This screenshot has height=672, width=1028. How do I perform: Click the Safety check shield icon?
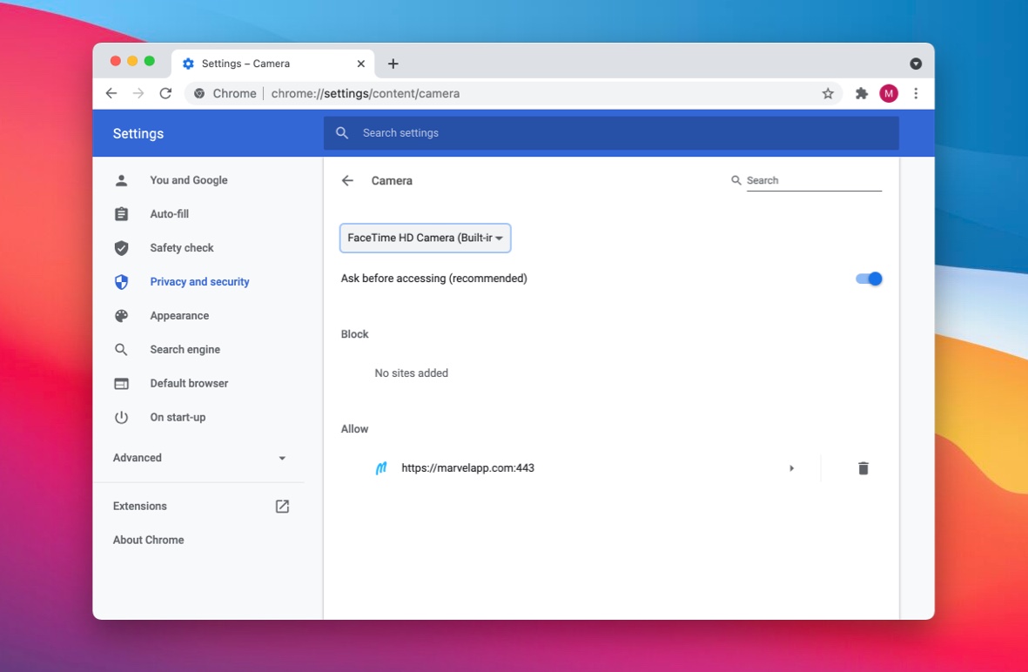(x=121, y=248)
